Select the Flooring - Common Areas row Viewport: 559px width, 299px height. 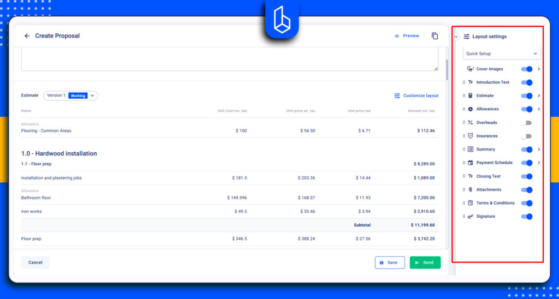[230, 128]
